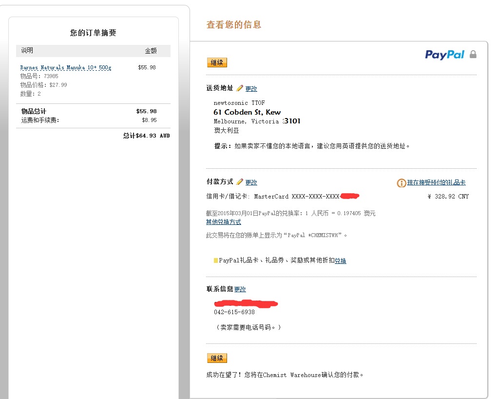
Task: Select the Chemist Warehouse confirmation note
Action: pyautogui.click(x=285, y=375)
